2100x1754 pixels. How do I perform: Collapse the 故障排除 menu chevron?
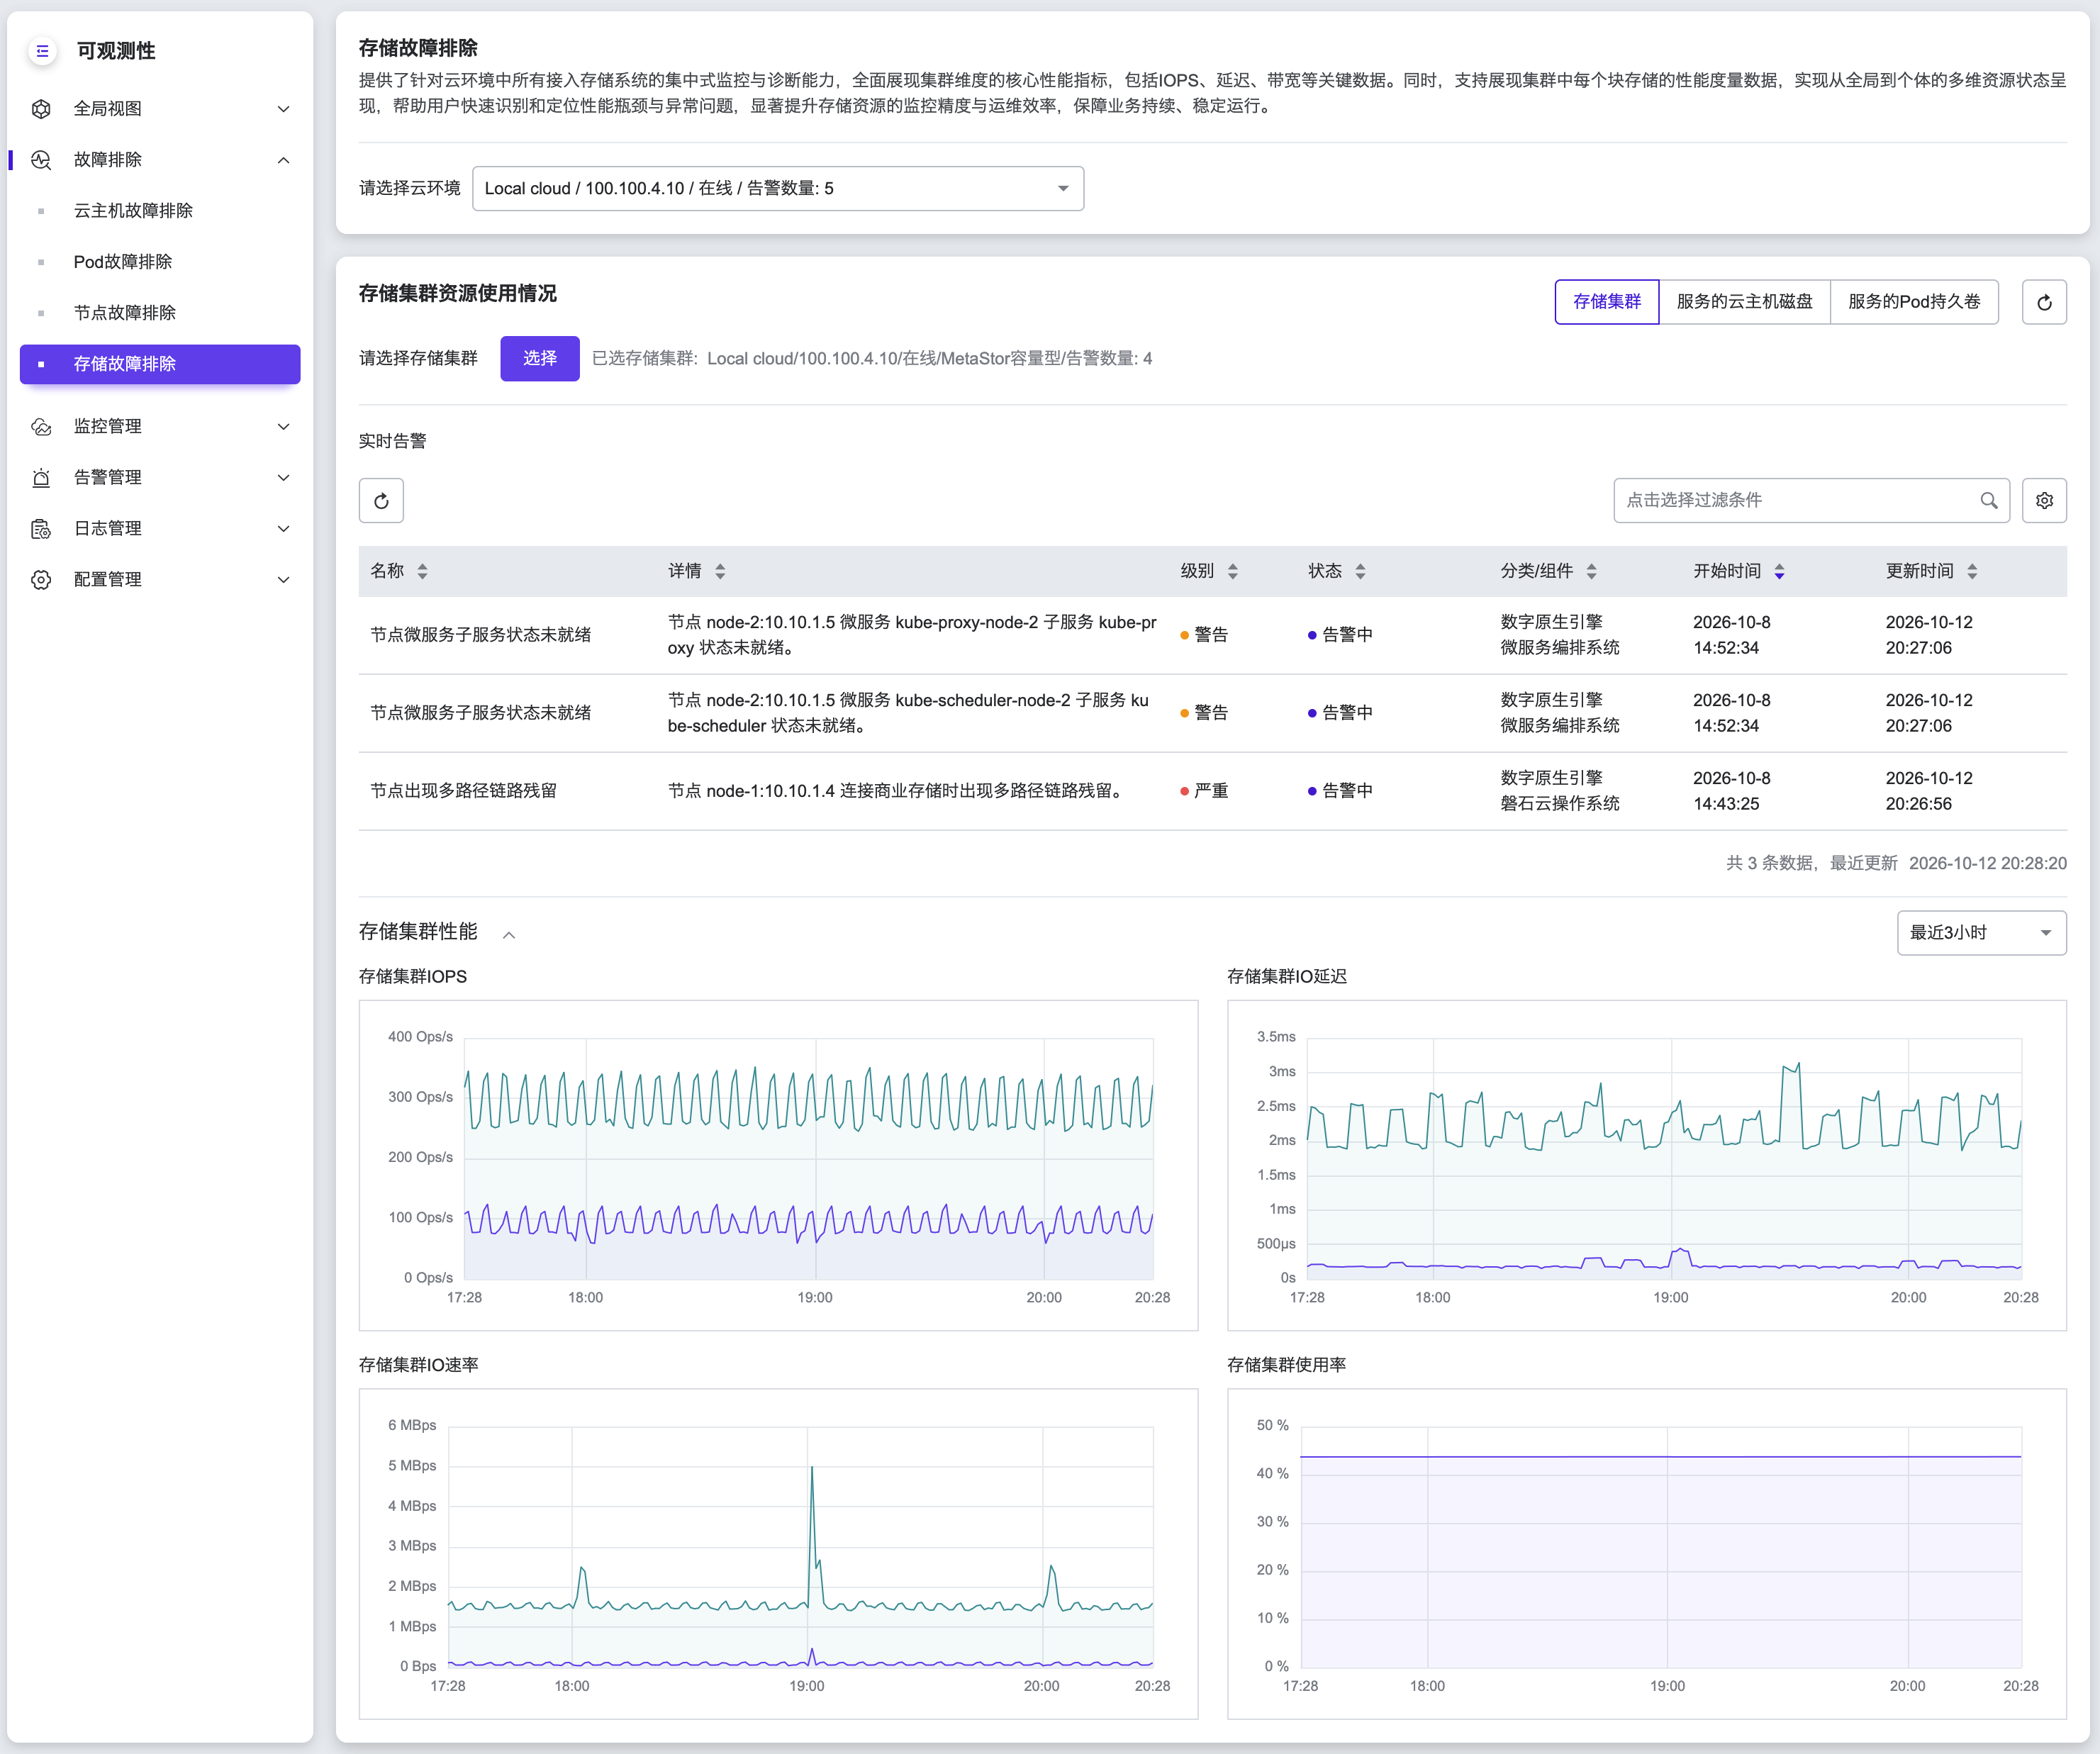(x=283, y=160)
